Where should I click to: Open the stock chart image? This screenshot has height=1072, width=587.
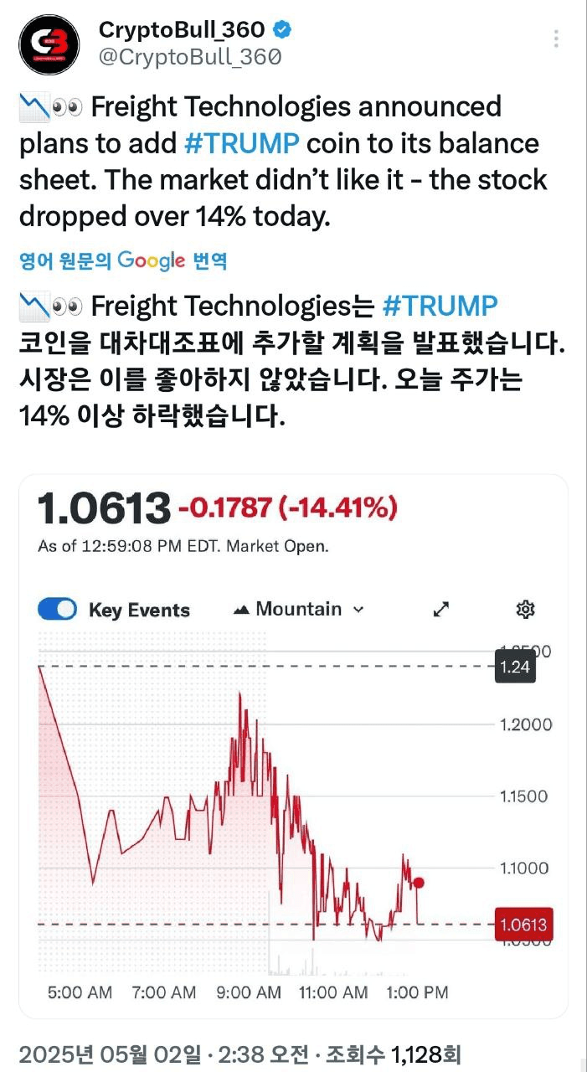[x=293, y=746]
